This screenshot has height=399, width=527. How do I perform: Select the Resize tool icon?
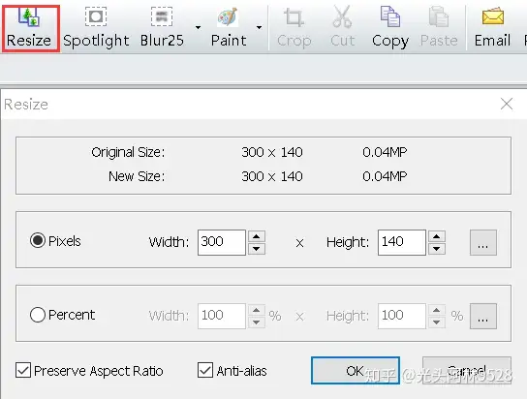point(30,17)
